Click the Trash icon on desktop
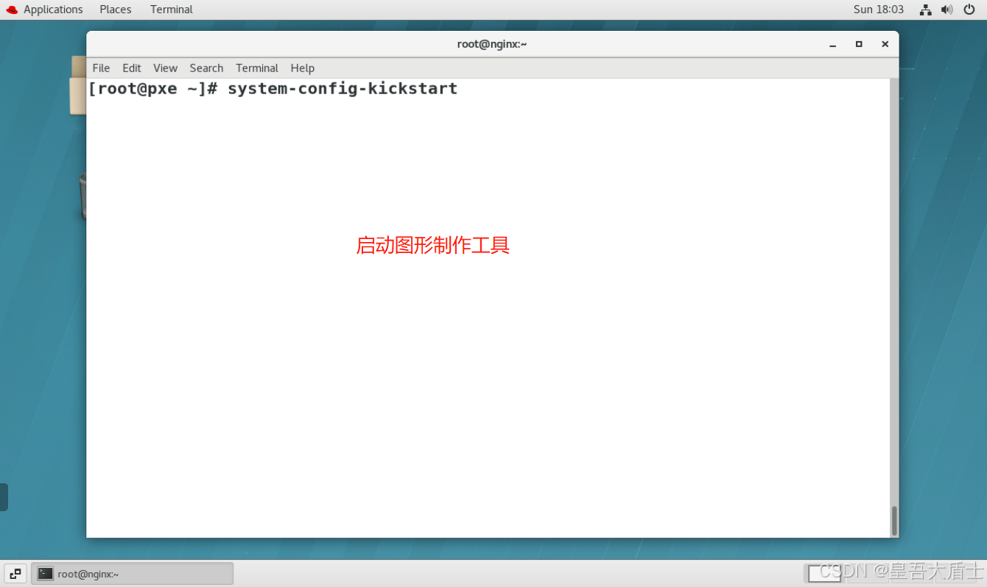 pos(82,196)
